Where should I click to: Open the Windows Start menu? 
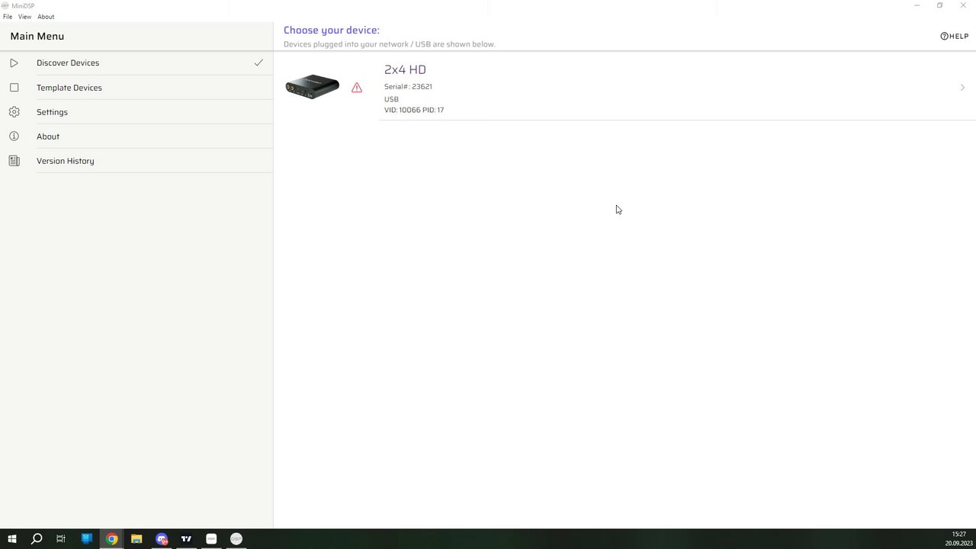pyautogui.click(x=12, y=539)
